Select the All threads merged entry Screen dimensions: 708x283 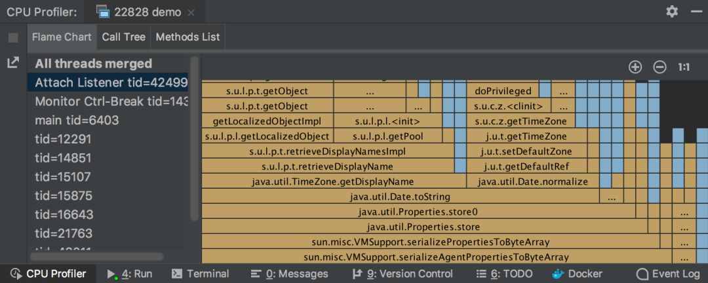click(93, 64)
